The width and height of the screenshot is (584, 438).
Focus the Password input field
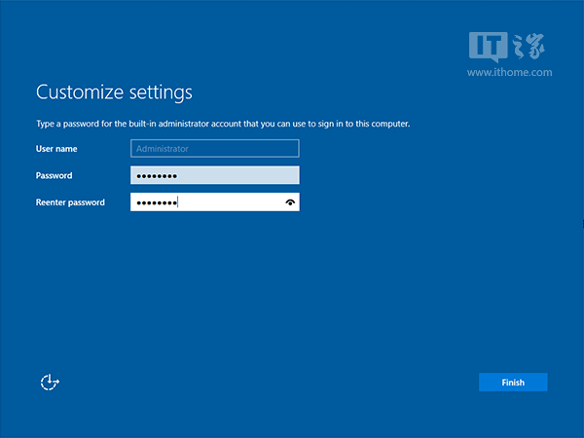[x=215, y=175]
